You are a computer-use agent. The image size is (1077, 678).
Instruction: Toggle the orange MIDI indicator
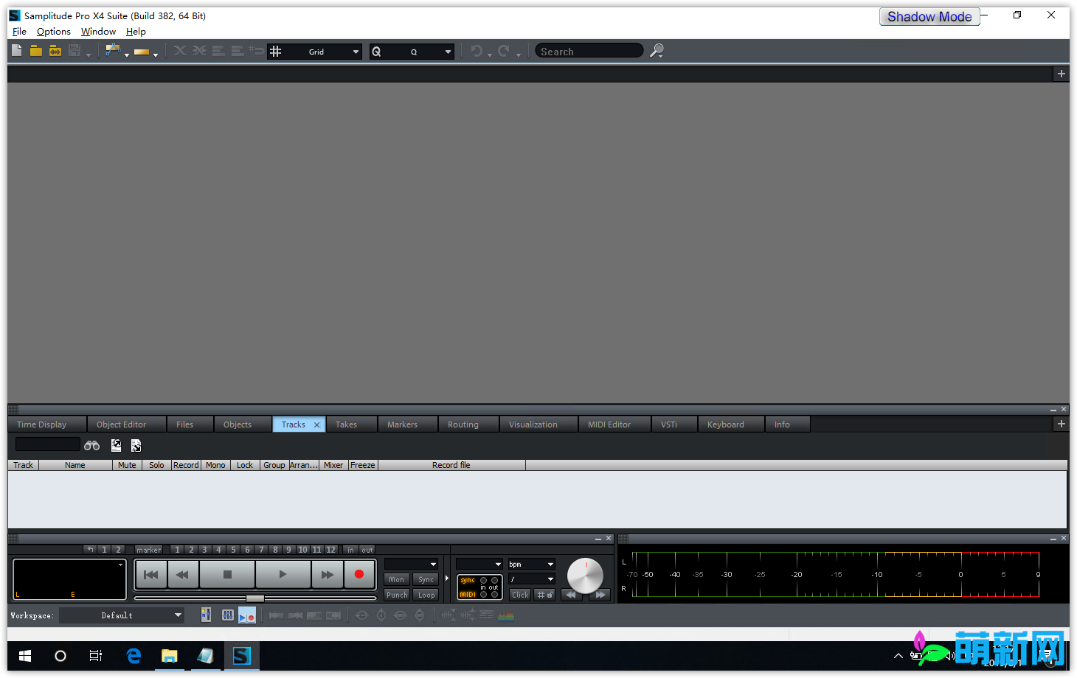[468, 594]
